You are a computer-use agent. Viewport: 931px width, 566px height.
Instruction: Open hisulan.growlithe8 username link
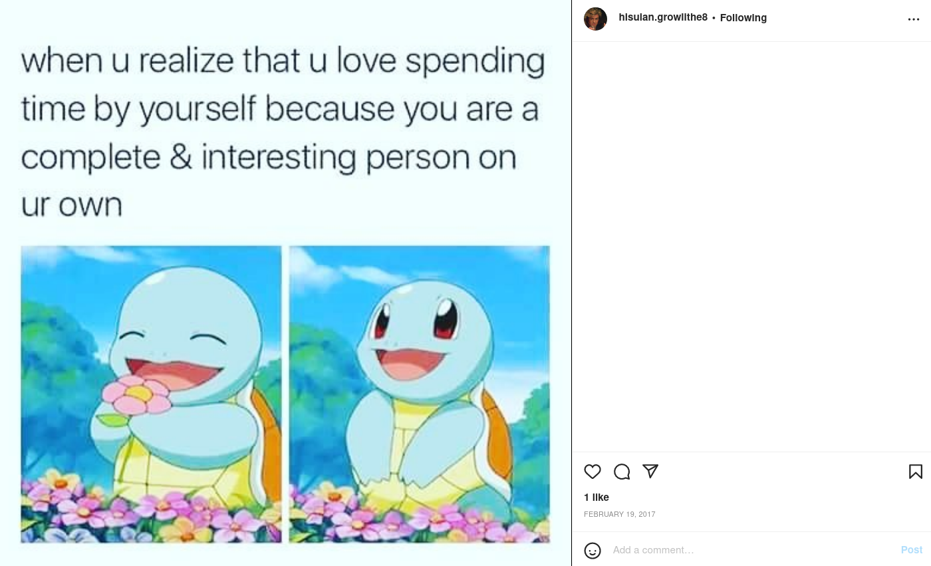click(x=663, y=17)
